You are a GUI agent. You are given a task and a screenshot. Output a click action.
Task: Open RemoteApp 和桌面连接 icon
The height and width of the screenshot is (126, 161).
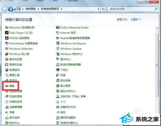pos(7,43)
